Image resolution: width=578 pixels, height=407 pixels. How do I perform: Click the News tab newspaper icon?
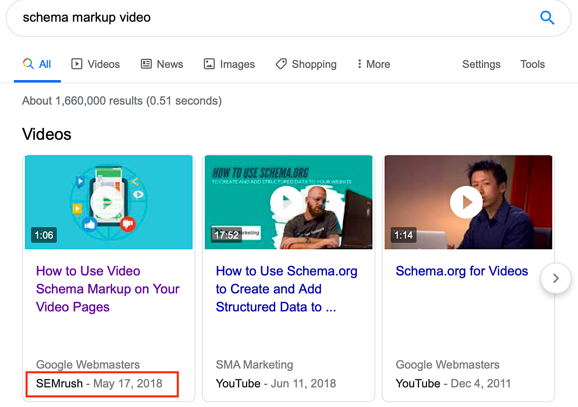pos(146,64)
